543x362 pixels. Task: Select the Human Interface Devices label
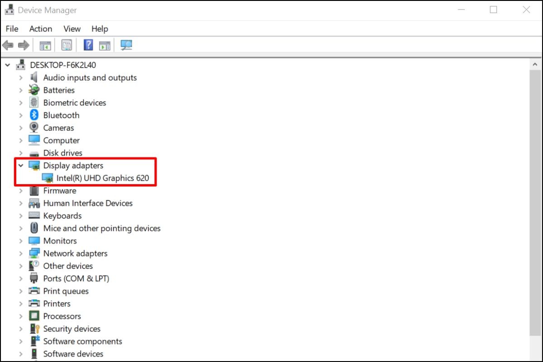[x=88, y=203]
